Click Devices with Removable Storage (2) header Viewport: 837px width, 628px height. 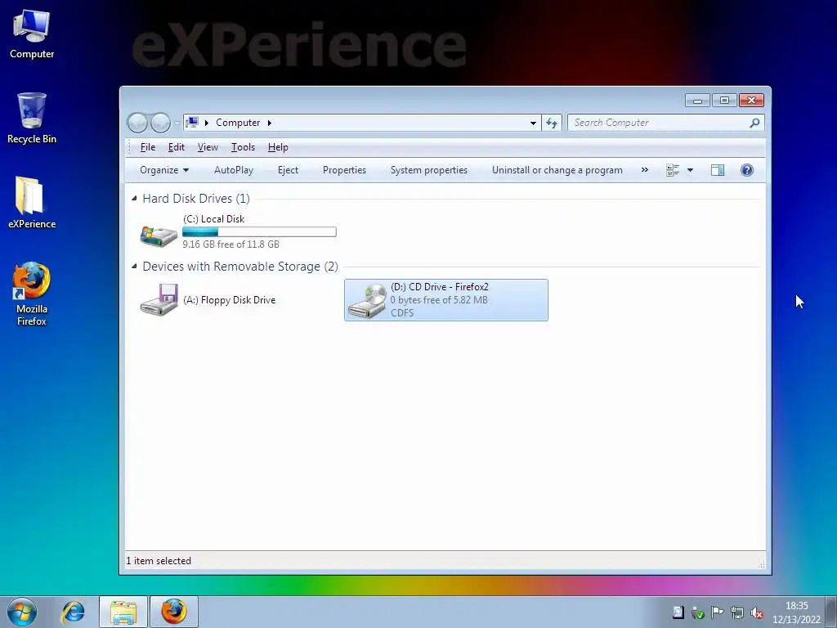[240, 267]
